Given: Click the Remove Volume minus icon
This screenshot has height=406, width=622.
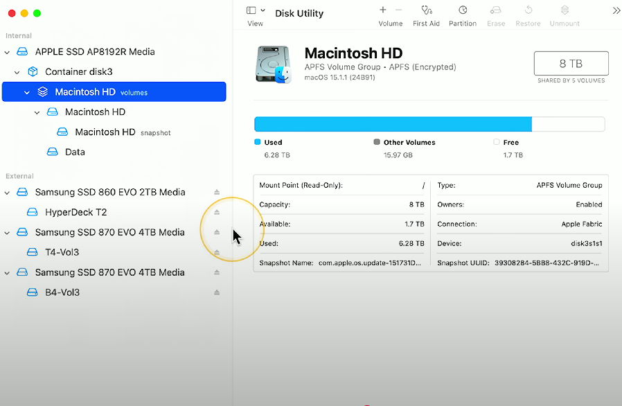Looking at the screenshot, I should pyautogui.click(x=399, y=10).
